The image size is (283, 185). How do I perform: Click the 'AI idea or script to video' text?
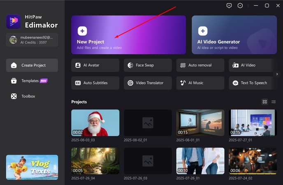(217, 48)
